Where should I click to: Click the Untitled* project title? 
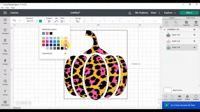[75, 13]
